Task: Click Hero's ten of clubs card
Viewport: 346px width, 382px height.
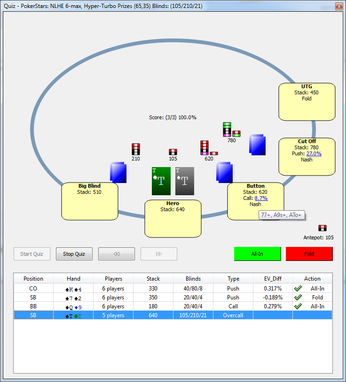Action: click(x=161, y=181)
